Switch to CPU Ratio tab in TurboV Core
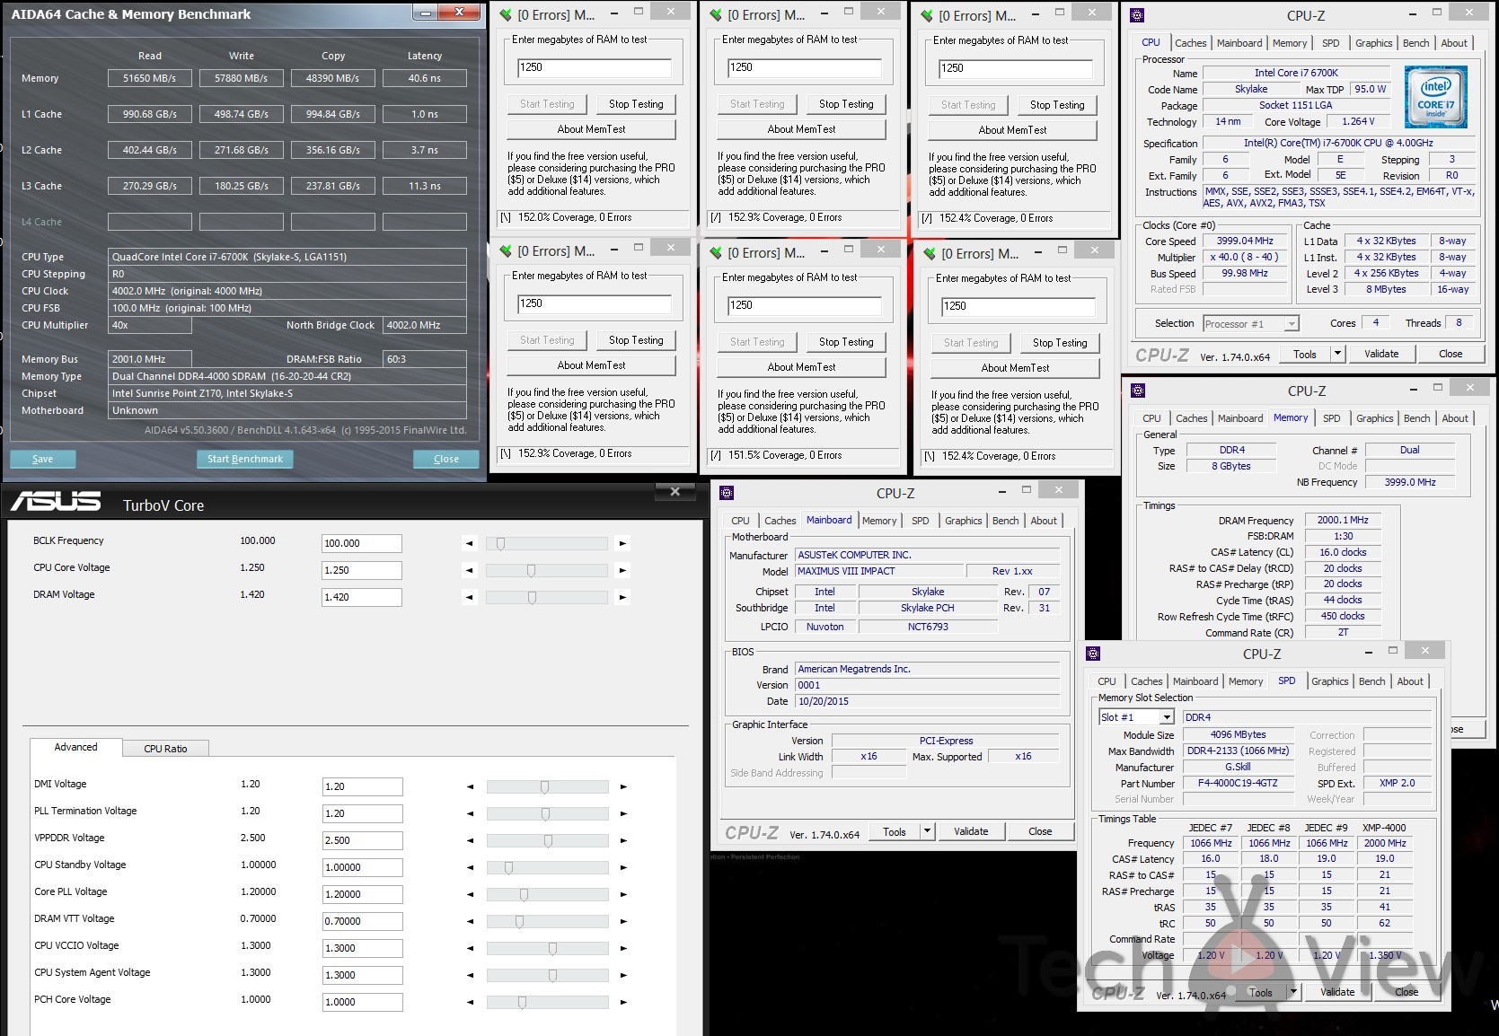Screen dimensions: 1499x1036 (x=165, y=748)
